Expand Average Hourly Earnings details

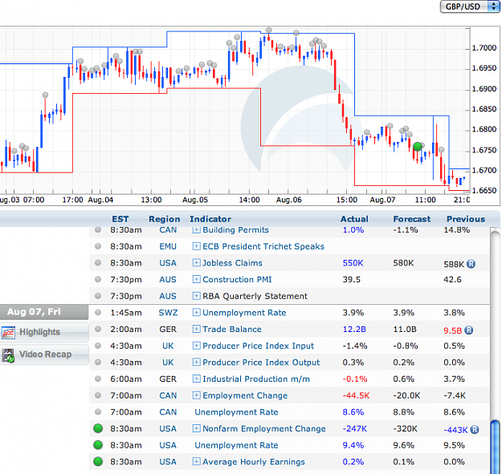(196, 461)
